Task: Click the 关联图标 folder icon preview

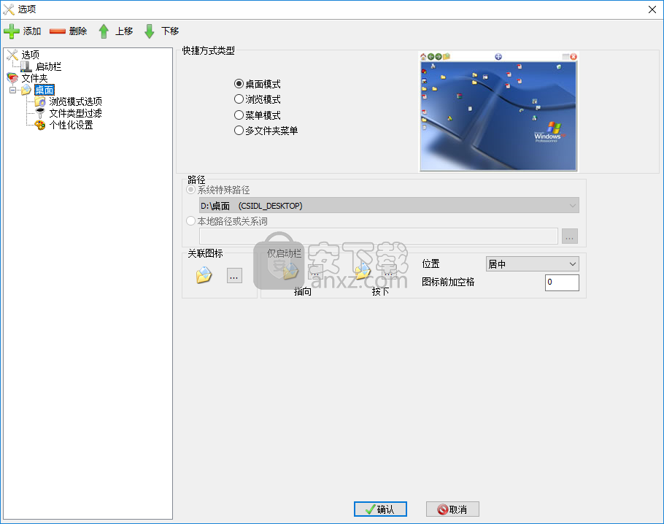Action: click(204, 275)
